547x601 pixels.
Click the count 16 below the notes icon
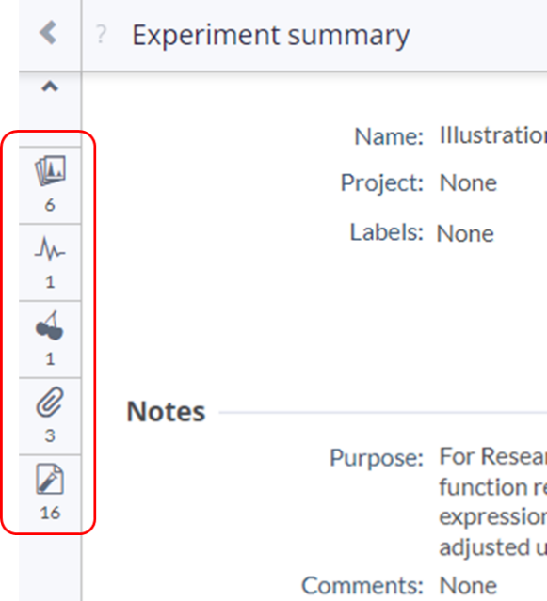point(50,513)
